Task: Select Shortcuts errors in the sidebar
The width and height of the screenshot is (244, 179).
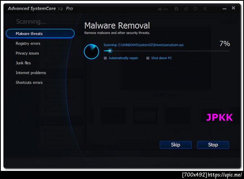Action: point(29,82)
